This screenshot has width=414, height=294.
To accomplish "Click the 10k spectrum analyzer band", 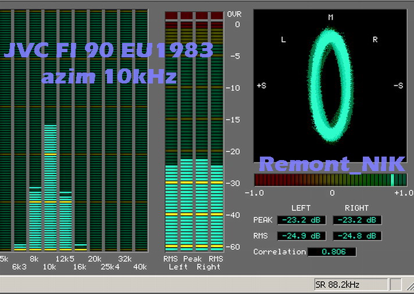I will pos(51,187).
